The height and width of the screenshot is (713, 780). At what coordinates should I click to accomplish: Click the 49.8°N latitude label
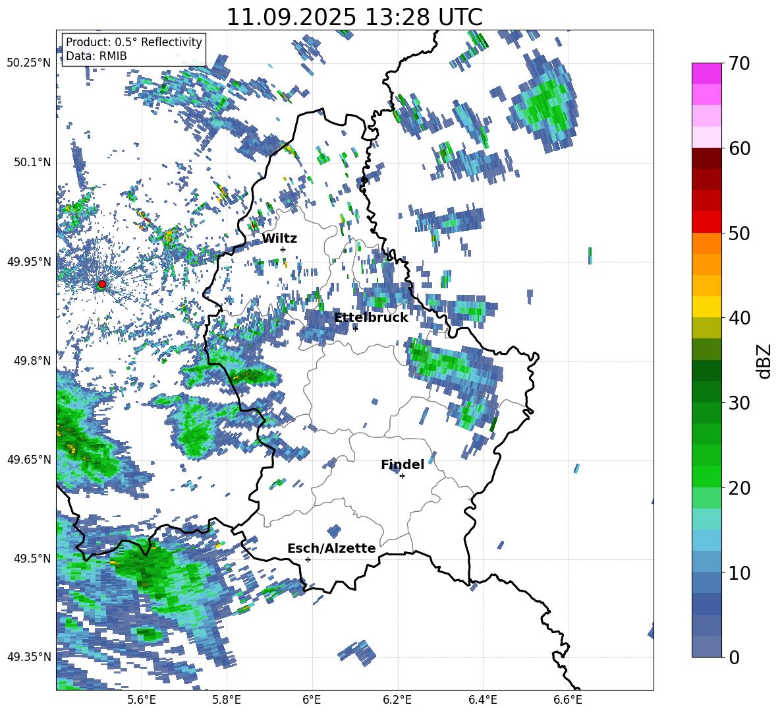click(32, 360)
